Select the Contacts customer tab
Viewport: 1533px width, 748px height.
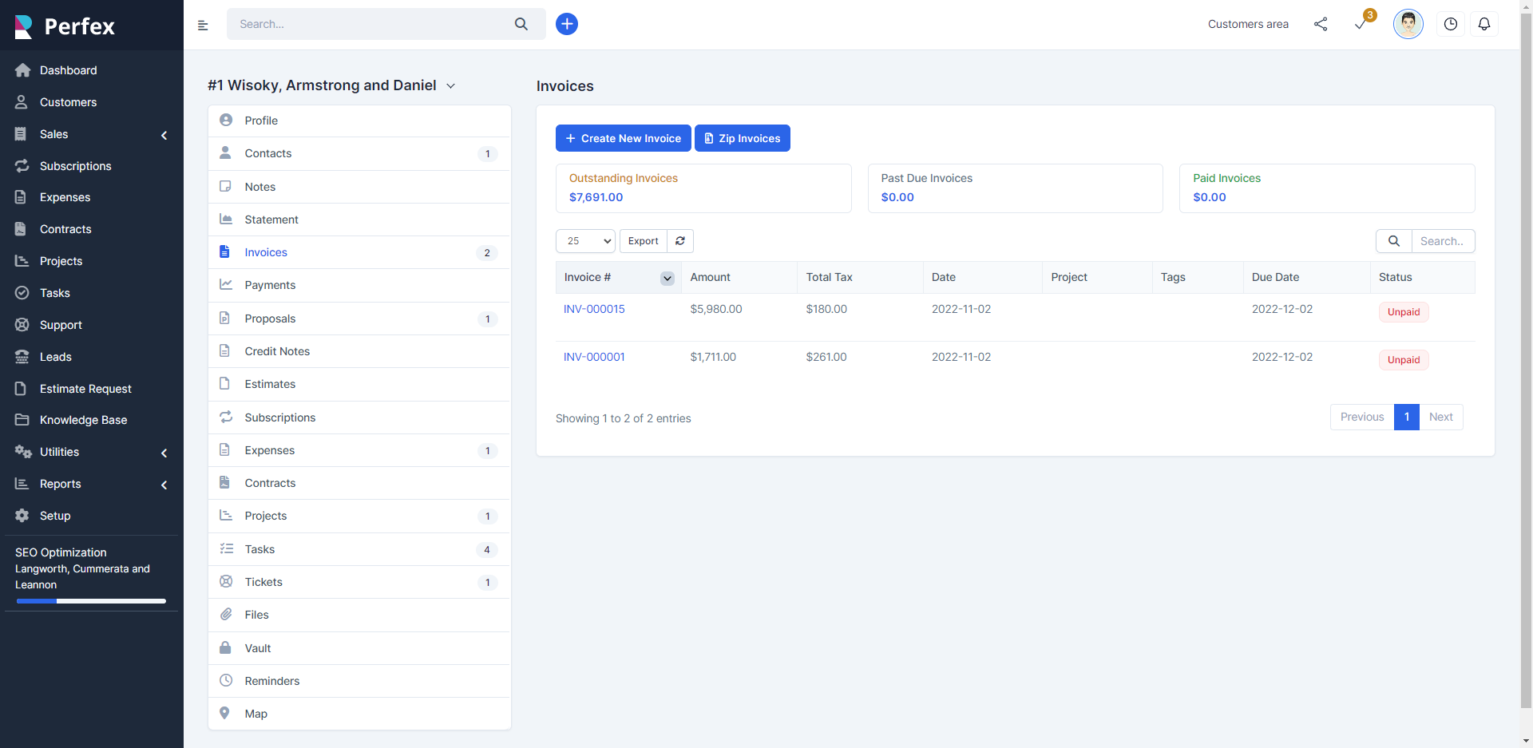[359, 153]
